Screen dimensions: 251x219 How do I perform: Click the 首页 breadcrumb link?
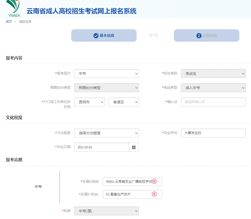click(8, 22)
